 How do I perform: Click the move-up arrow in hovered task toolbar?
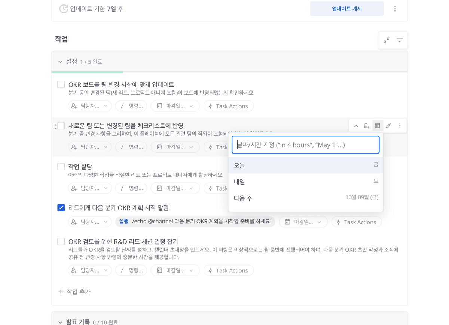click(x=356, y=126)
